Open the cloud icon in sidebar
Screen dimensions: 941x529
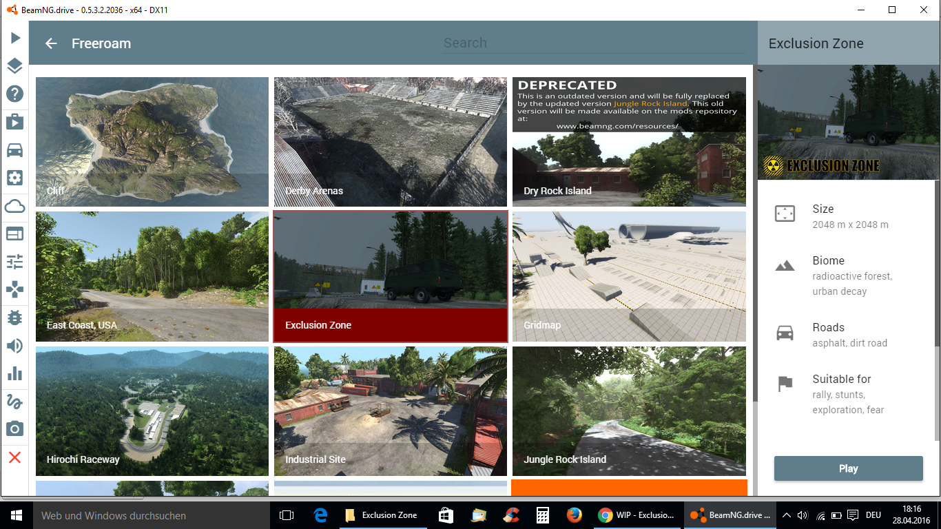tap(15, 206)
